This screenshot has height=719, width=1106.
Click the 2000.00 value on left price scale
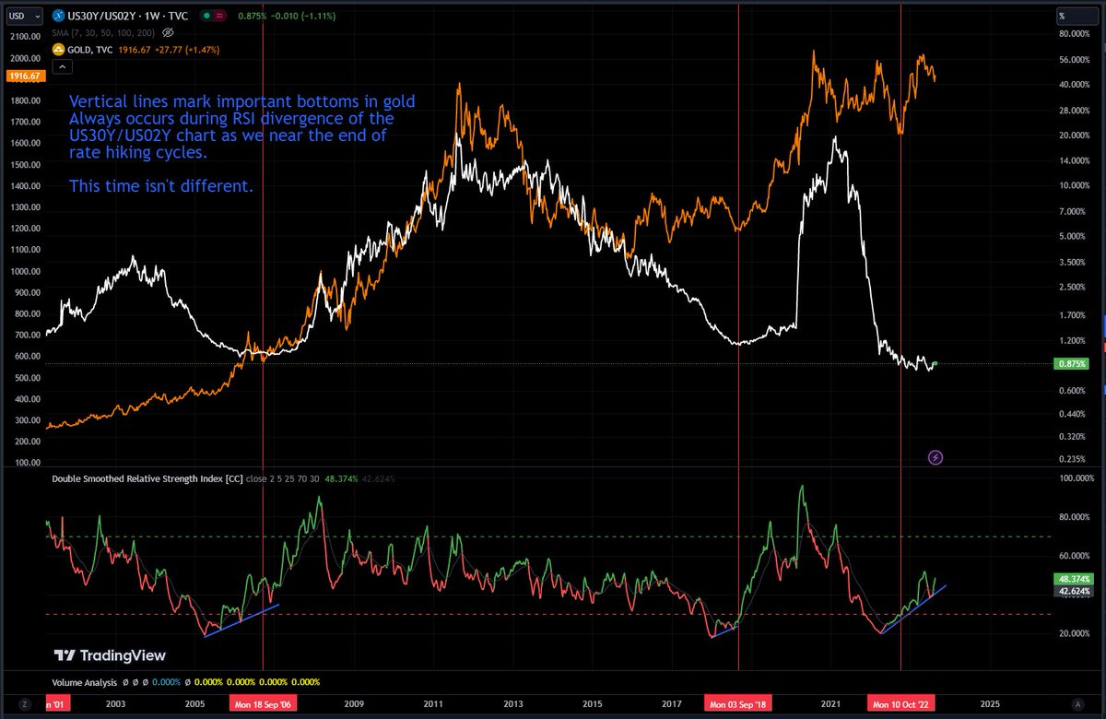tap(25, 57)
